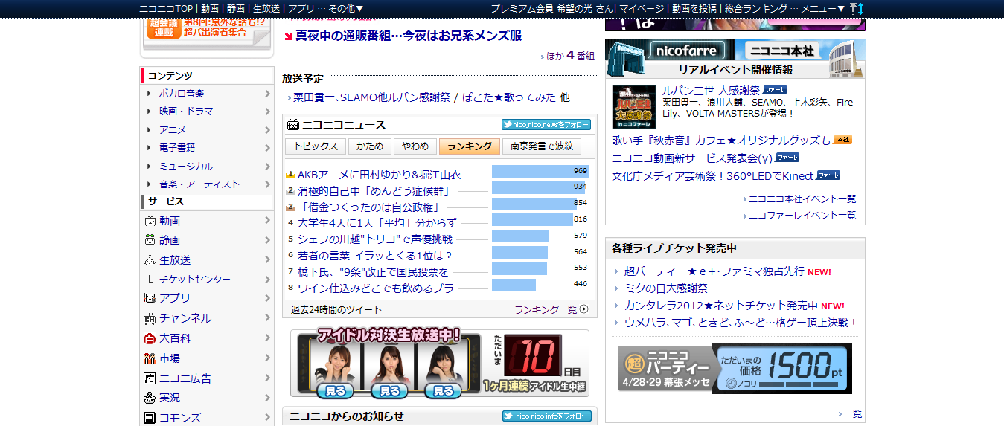Screen dimensions: 1004x426
Task: Click the Niconico News TV icon in the header
Action: pyautogui.click(x=293, y=125)
